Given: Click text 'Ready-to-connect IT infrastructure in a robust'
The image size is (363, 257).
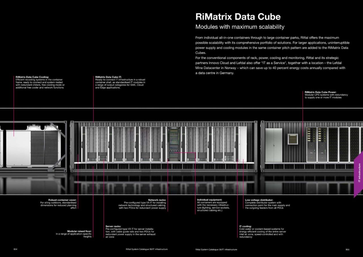Looking at the screenshot, I should [x=120, y=80].
